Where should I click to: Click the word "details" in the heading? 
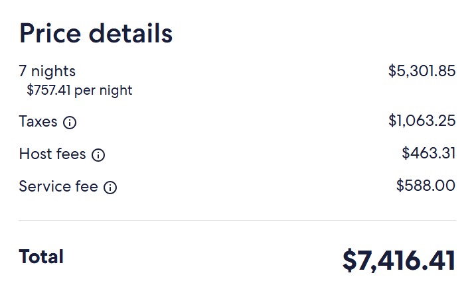tap(131, 33)
